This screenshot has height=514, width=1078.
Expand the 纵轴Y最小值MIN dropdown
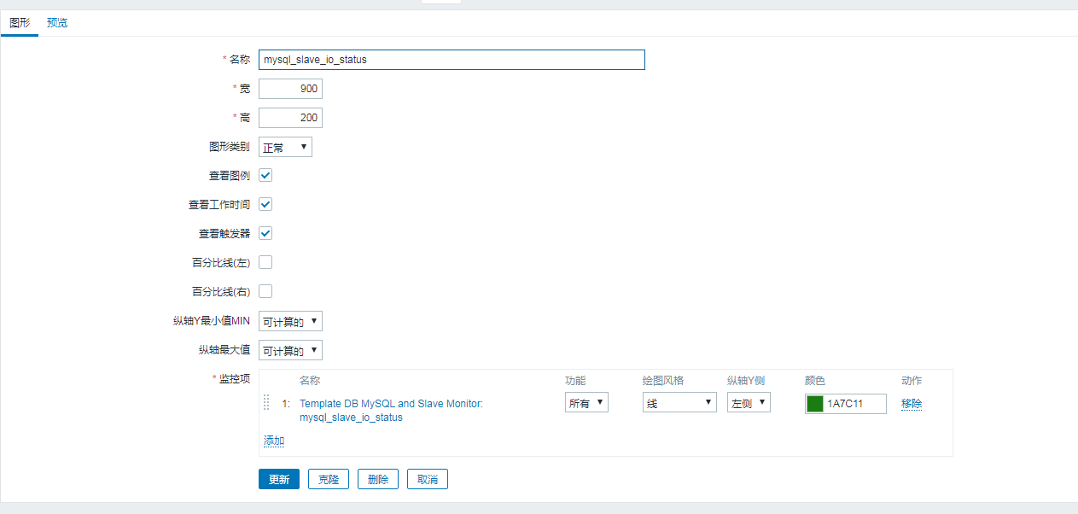[290, 321]
